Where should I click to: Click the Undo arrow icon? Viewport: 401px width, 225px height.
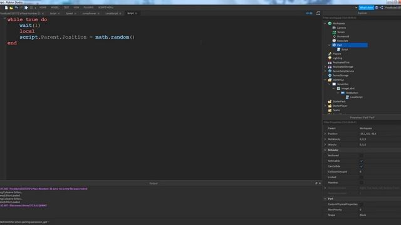(x=16, y=7)
